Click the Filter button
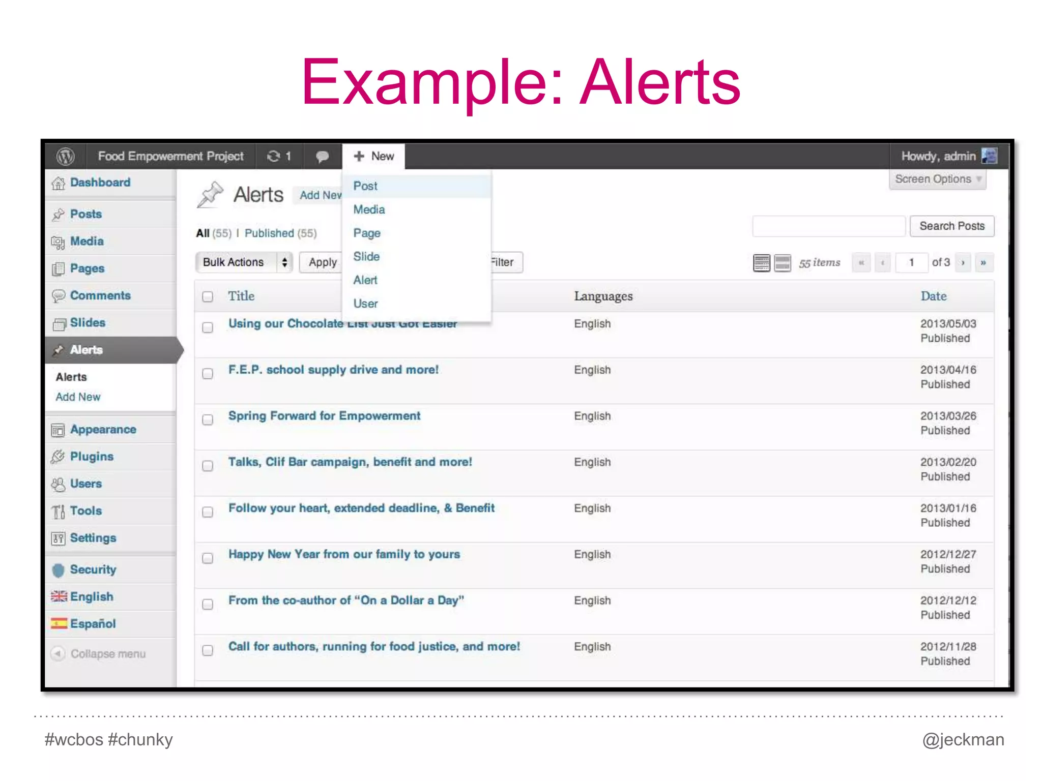This screenshot has width=1042, height=781. point(506,262)
